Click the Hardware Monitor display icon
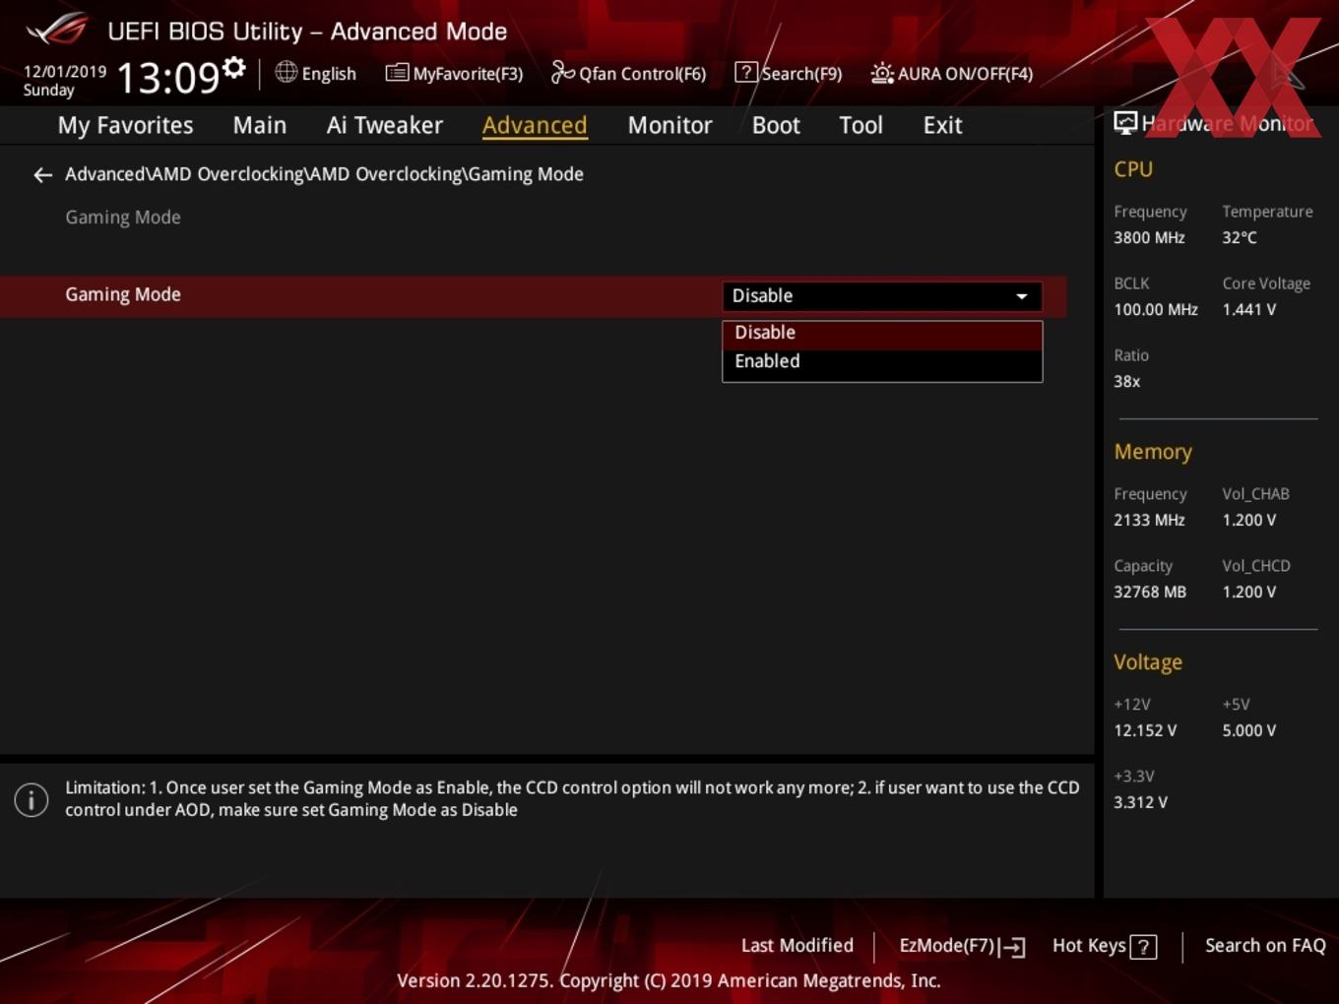This screenshot has width=1339, height=1004. click(1125, 123)
